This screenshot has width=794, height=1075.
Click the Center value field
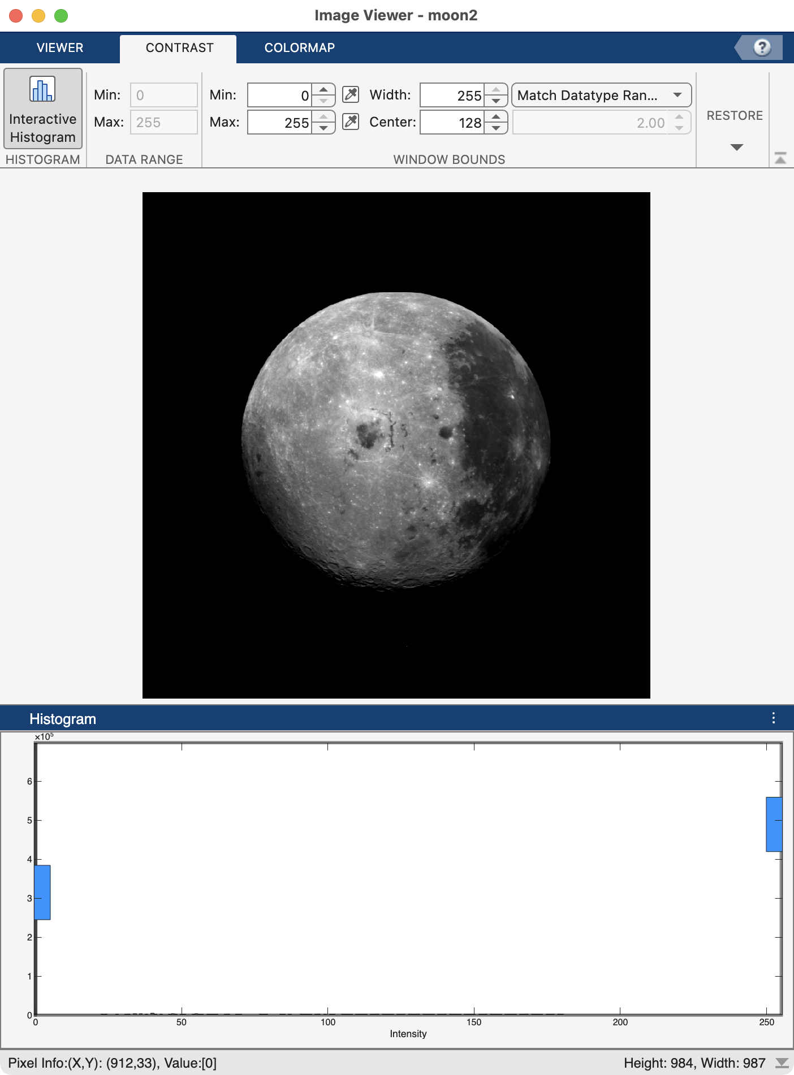coord(452,122)
